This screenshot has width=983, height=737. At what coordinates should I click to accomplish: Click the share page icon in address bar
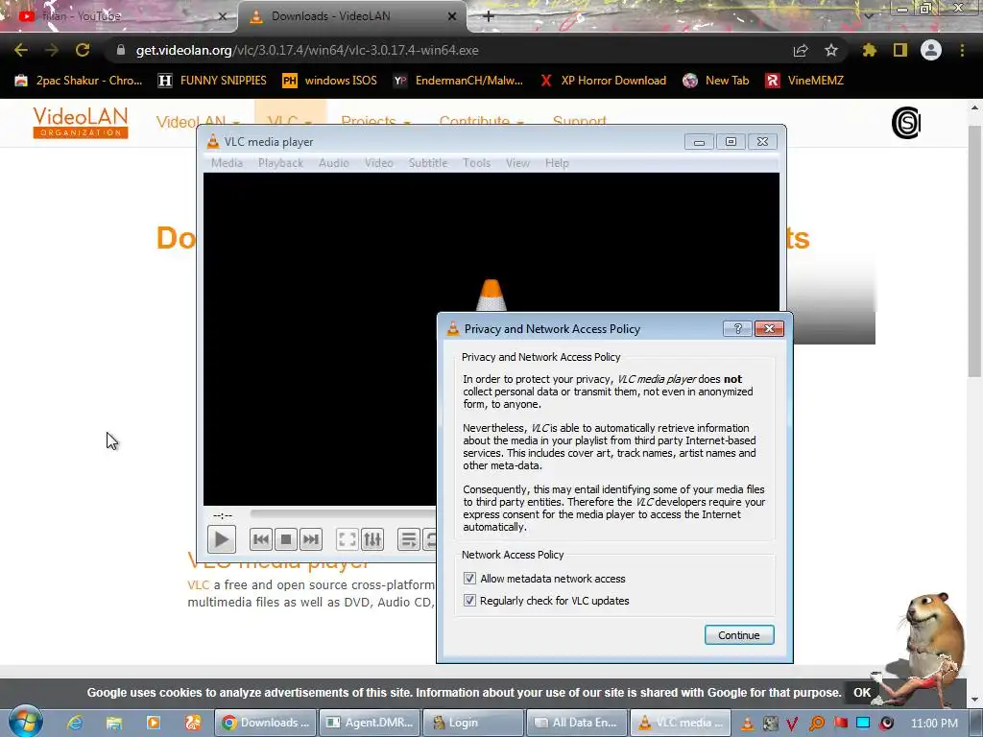pos(801,50)
